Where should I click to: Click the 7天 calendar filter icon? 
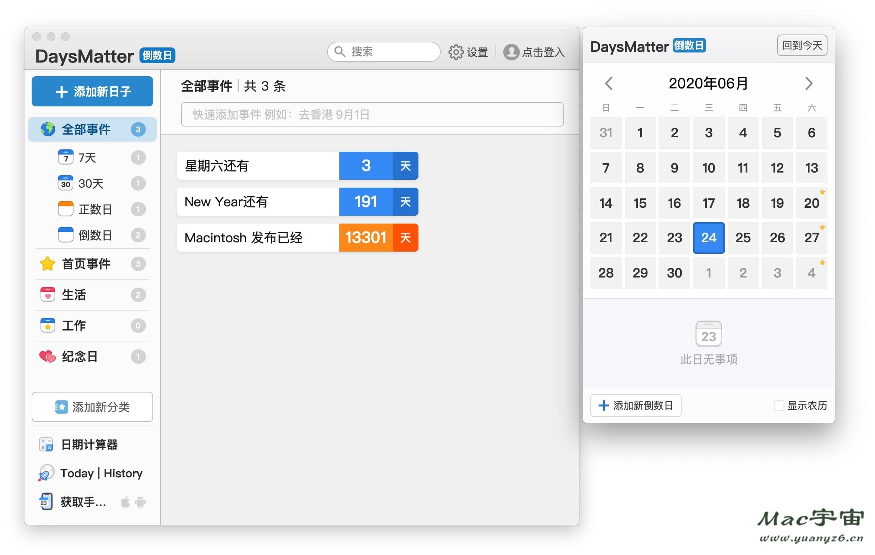[x=66, y=157]
